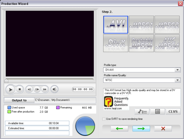Viewport: 184px width, 139px height.
Task: Click the CLVS button
Action: coord(173,112)
